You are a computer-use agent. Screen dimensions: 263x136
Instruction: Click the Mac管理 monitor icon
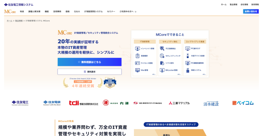coord(137,70)
